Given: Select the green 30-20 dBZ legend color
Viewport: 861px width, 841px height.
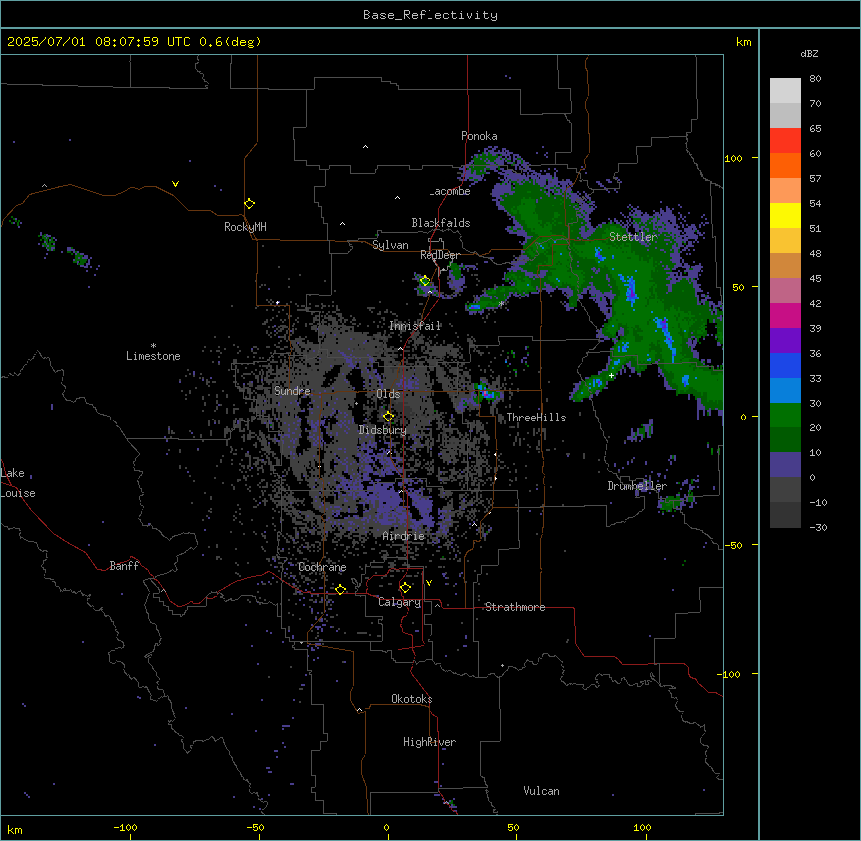Looking at the screenshot, I should [785, 416].
